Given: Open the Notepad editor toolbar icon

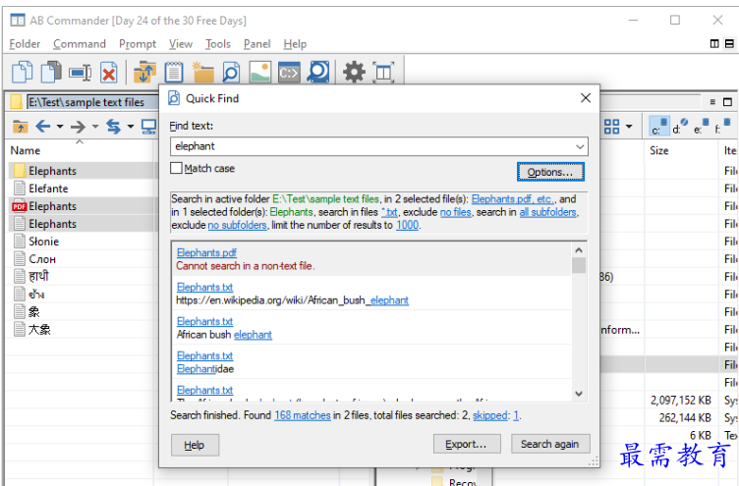Looking at the screenshot, I should pos(174,72).
